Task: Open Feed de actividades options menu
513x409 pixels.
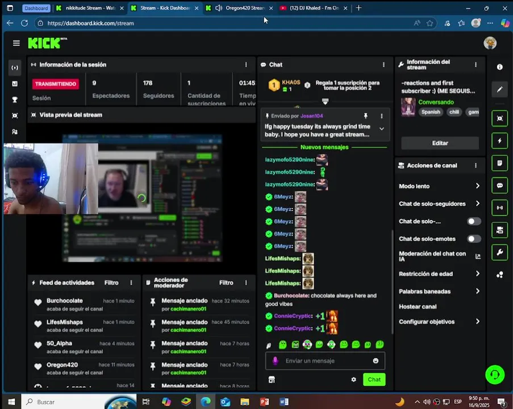Action: coord(131,283)
